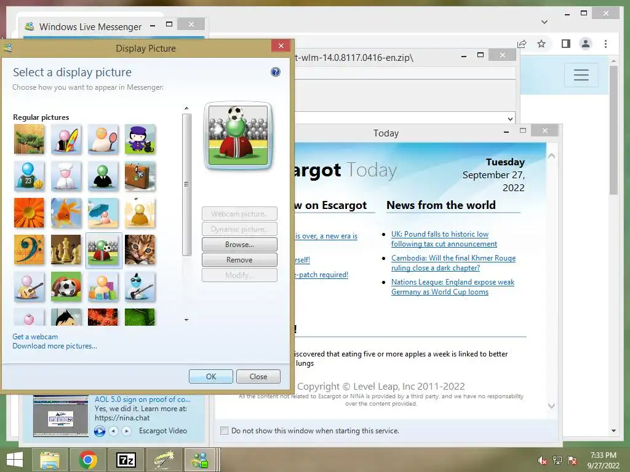
Task: Click the picture list scrollbar thumb
Action: (x=186, y=184)
